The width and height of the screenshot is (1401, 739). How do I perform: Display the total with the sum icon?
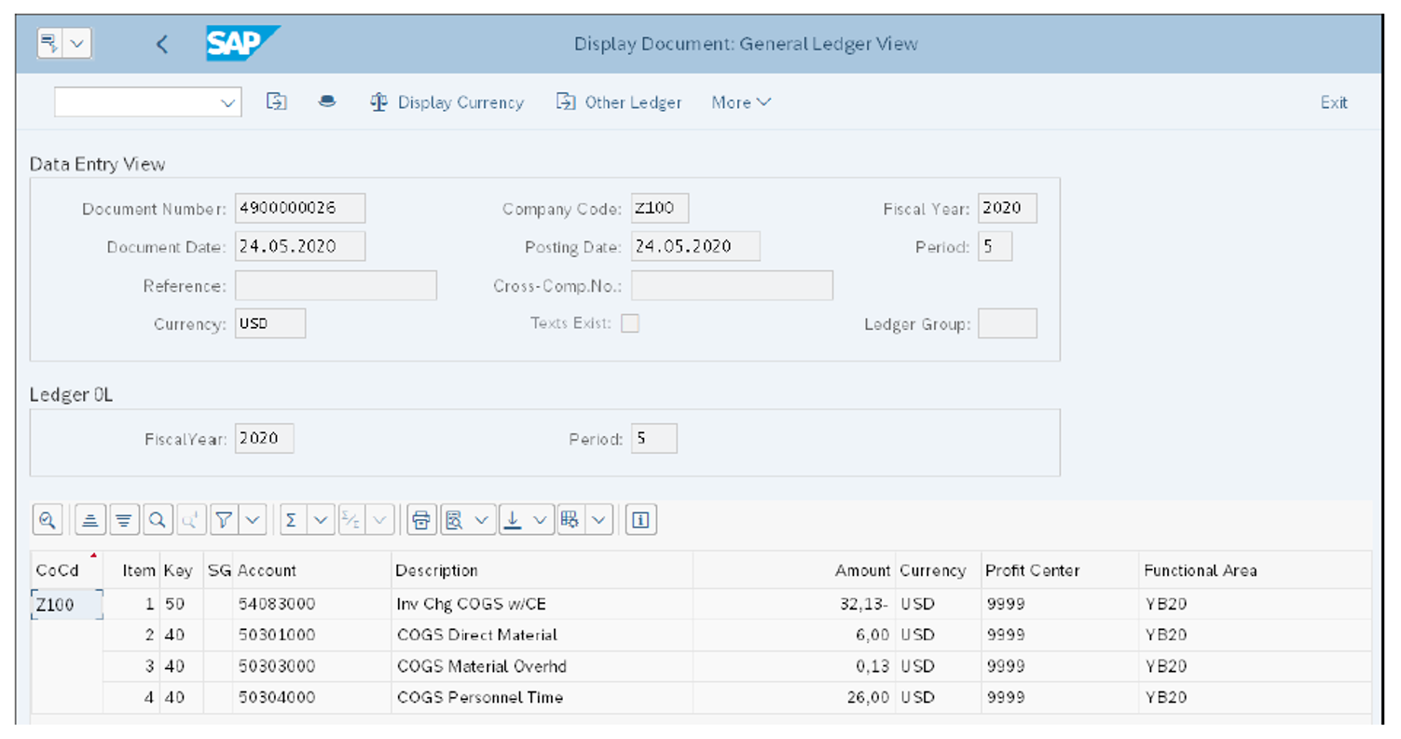(290, 519)
